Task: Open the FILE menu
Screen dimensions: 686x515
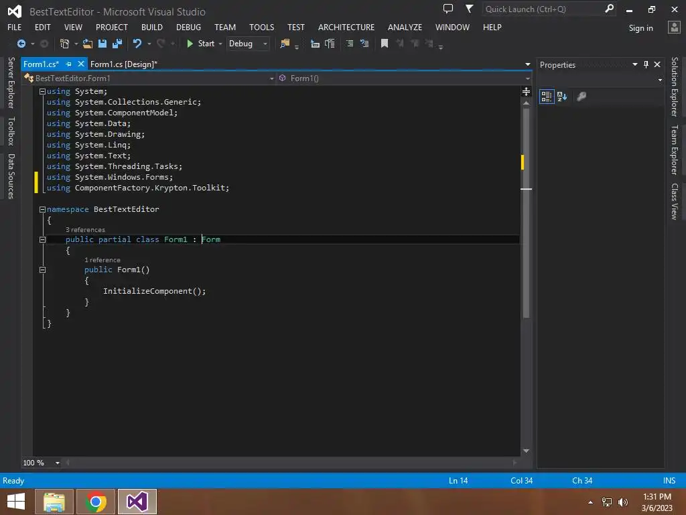Action: tap(15, 27)
